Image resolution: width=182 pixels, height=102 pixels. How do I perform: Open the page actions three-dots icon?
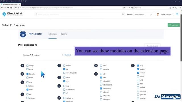[x=129, y=8]
